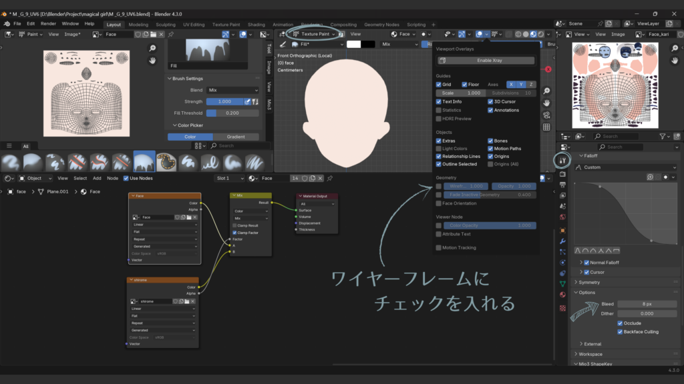The image size is (684, 384).
Task: Click the perspective/orthographic grid icon in viewport
Action: coord(546,127)
